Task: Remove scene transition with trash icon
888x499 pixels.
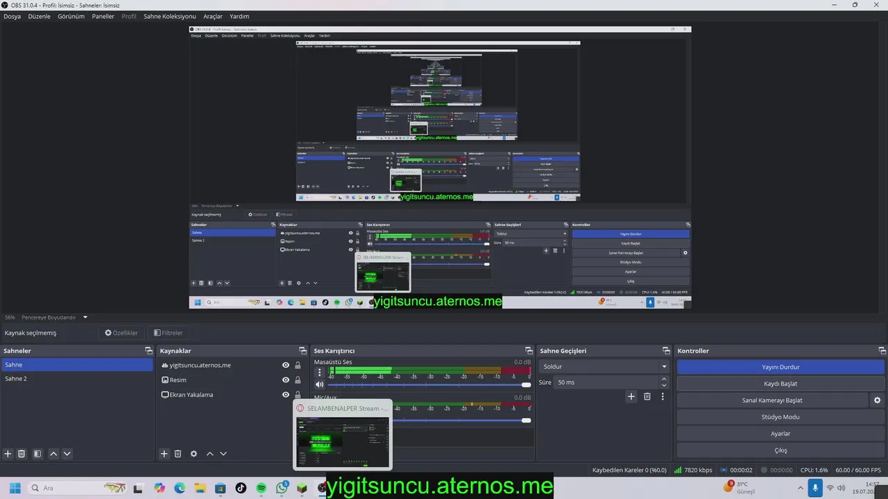Action: (x=647, y=396)
